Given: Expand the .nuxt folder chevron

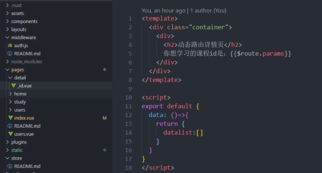Looking at the screenshot, I should click(x=7, y=5).
